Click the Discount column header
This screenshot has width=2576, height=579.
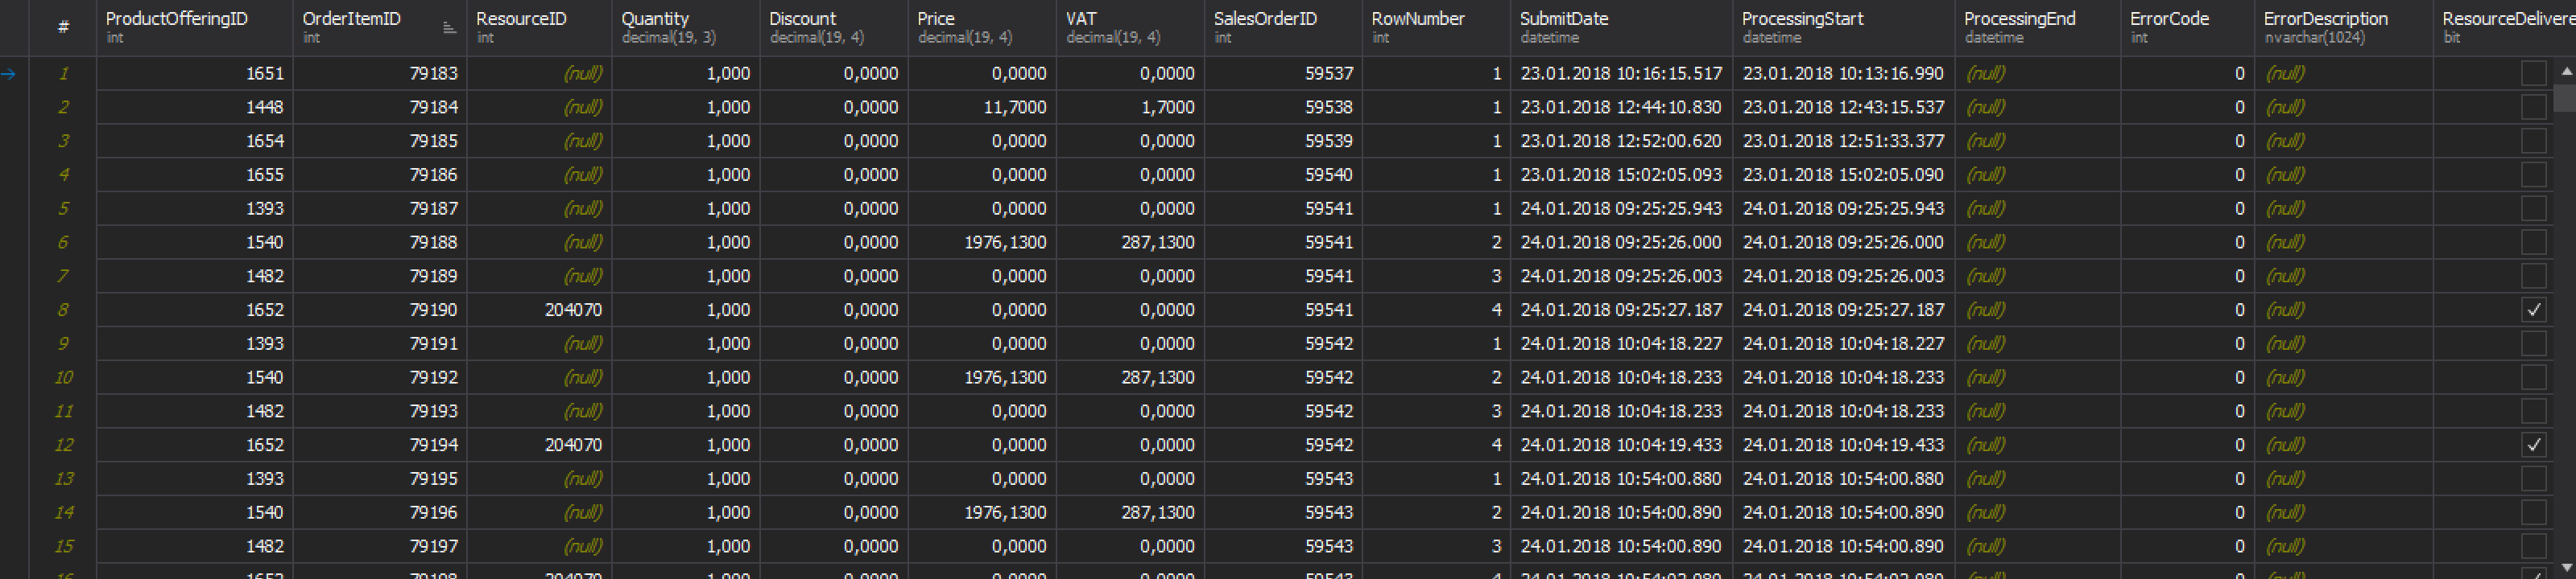coord(833,27)
